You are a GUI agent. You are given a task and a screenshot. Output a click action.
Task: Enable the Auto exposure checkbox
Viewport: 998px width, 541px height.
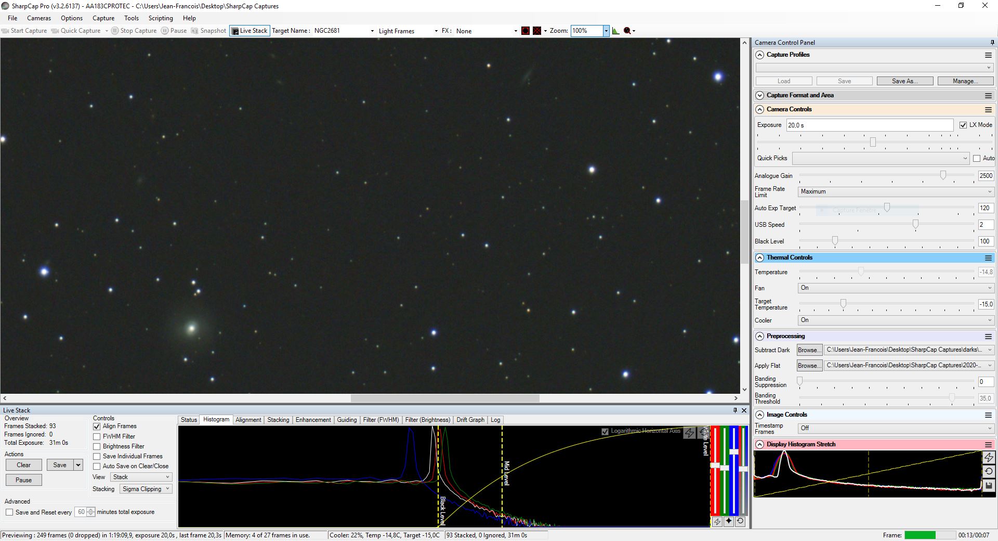(x=977, y=158)
